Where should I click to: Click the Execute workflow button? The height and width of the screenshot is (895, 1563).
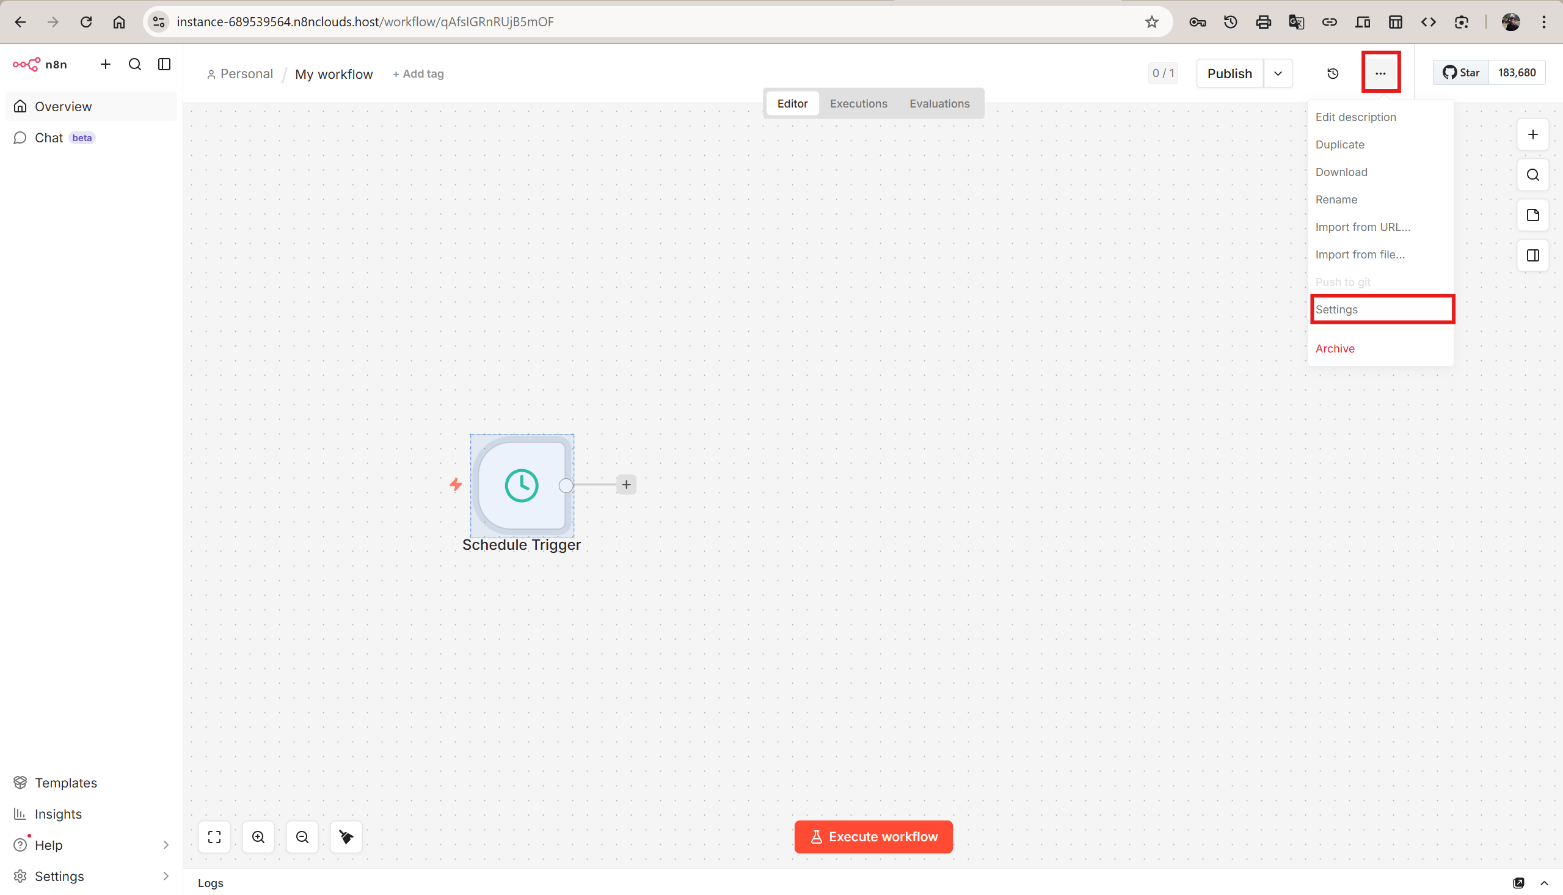[873, 836]
